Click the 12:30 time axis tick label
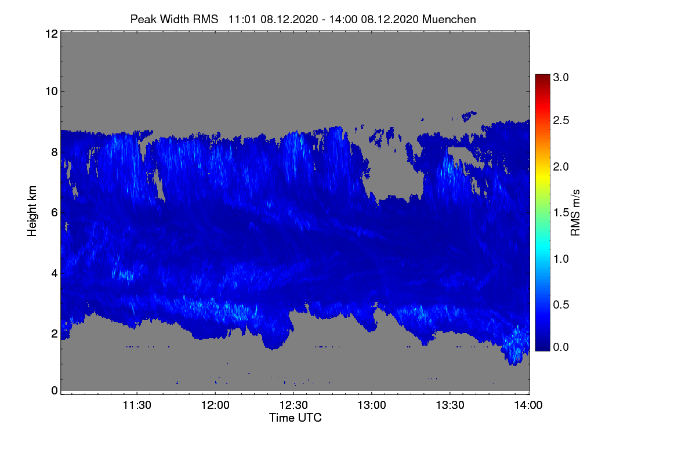This screenshot has width=696, height=464. [293, 406]
